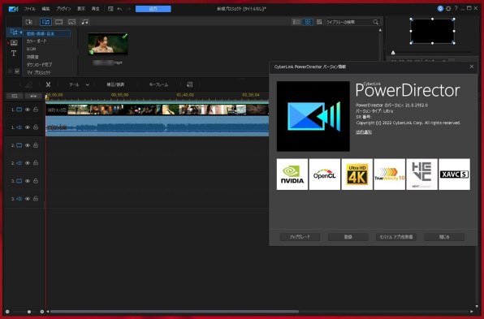The height and width of the screenshot is (319, 484).
Task: Open the library menu icon
Action: tap(319, 22)
